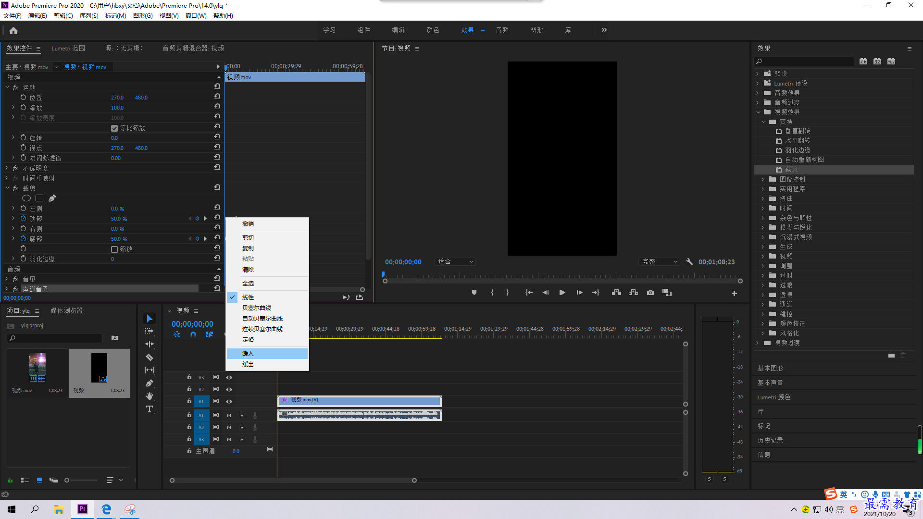Open the 文件(F) menu
This screenshot has height=519, width=923.
(12, 16)
